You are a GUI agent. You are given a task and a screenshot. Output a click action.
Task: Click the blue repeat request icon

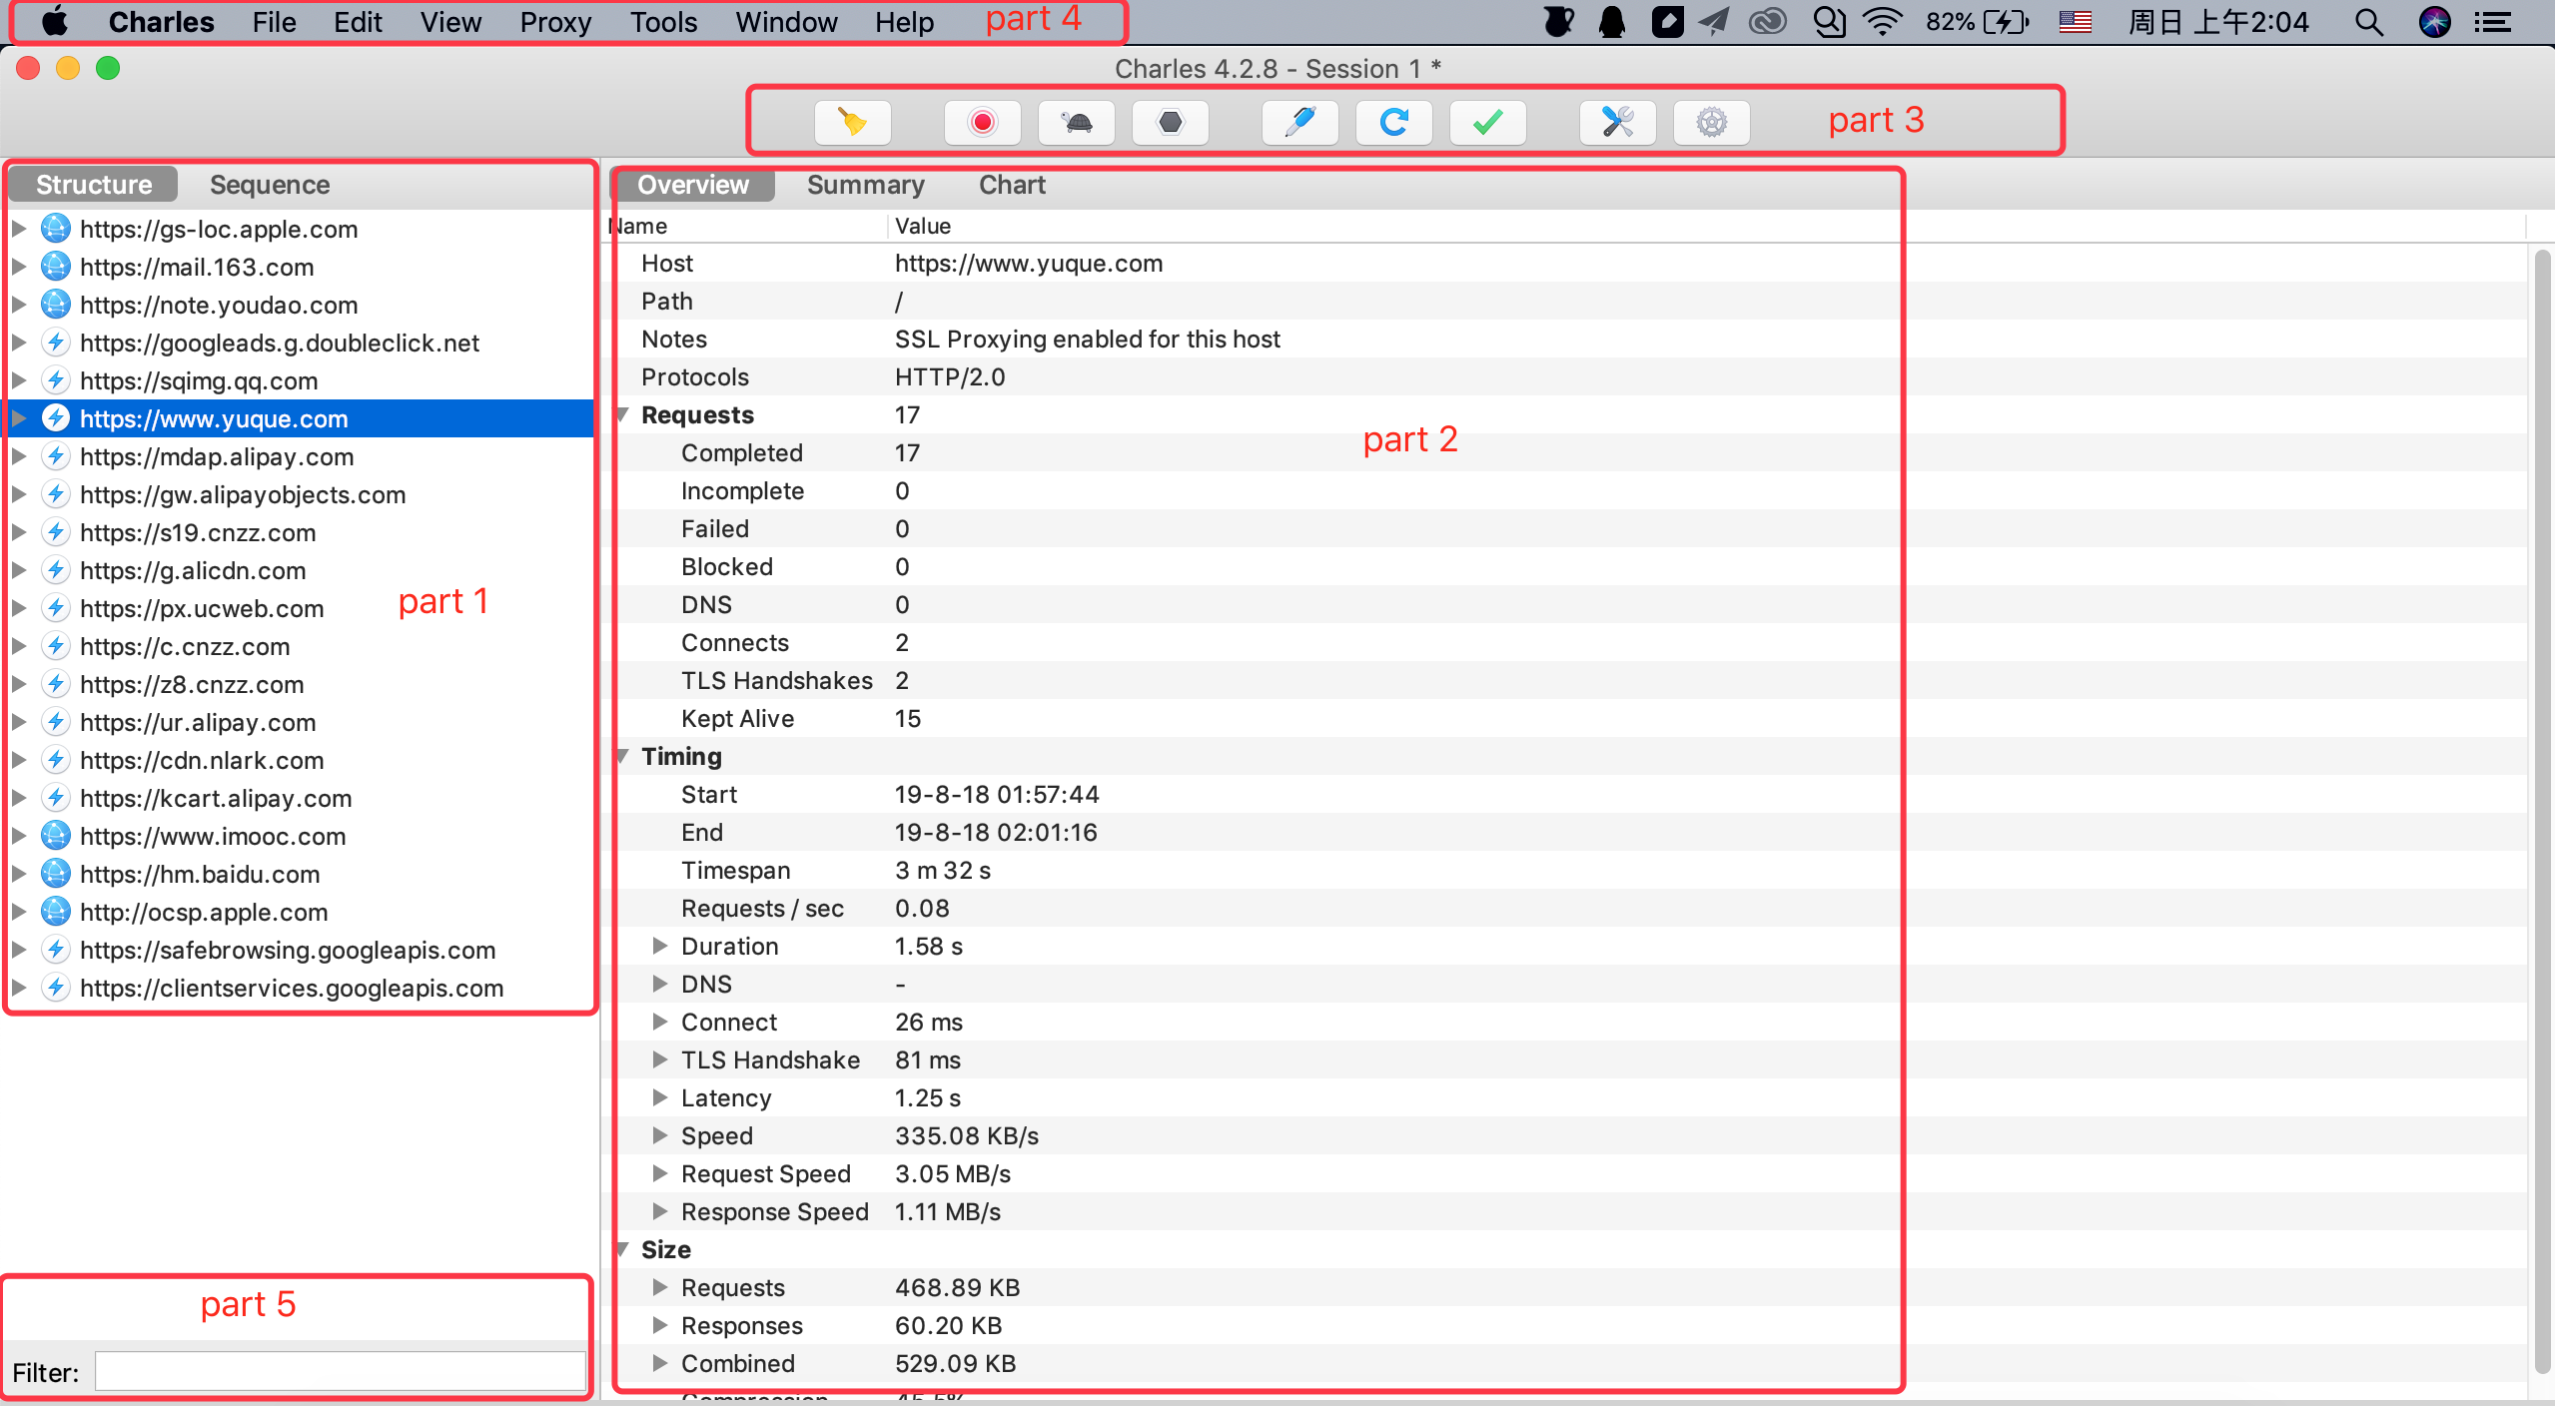click(1393, 123)
